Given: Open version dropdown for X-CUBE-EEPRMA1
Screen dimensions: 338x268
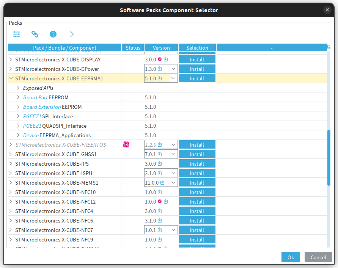Looking at the screenshot, I should coord(173,78).
